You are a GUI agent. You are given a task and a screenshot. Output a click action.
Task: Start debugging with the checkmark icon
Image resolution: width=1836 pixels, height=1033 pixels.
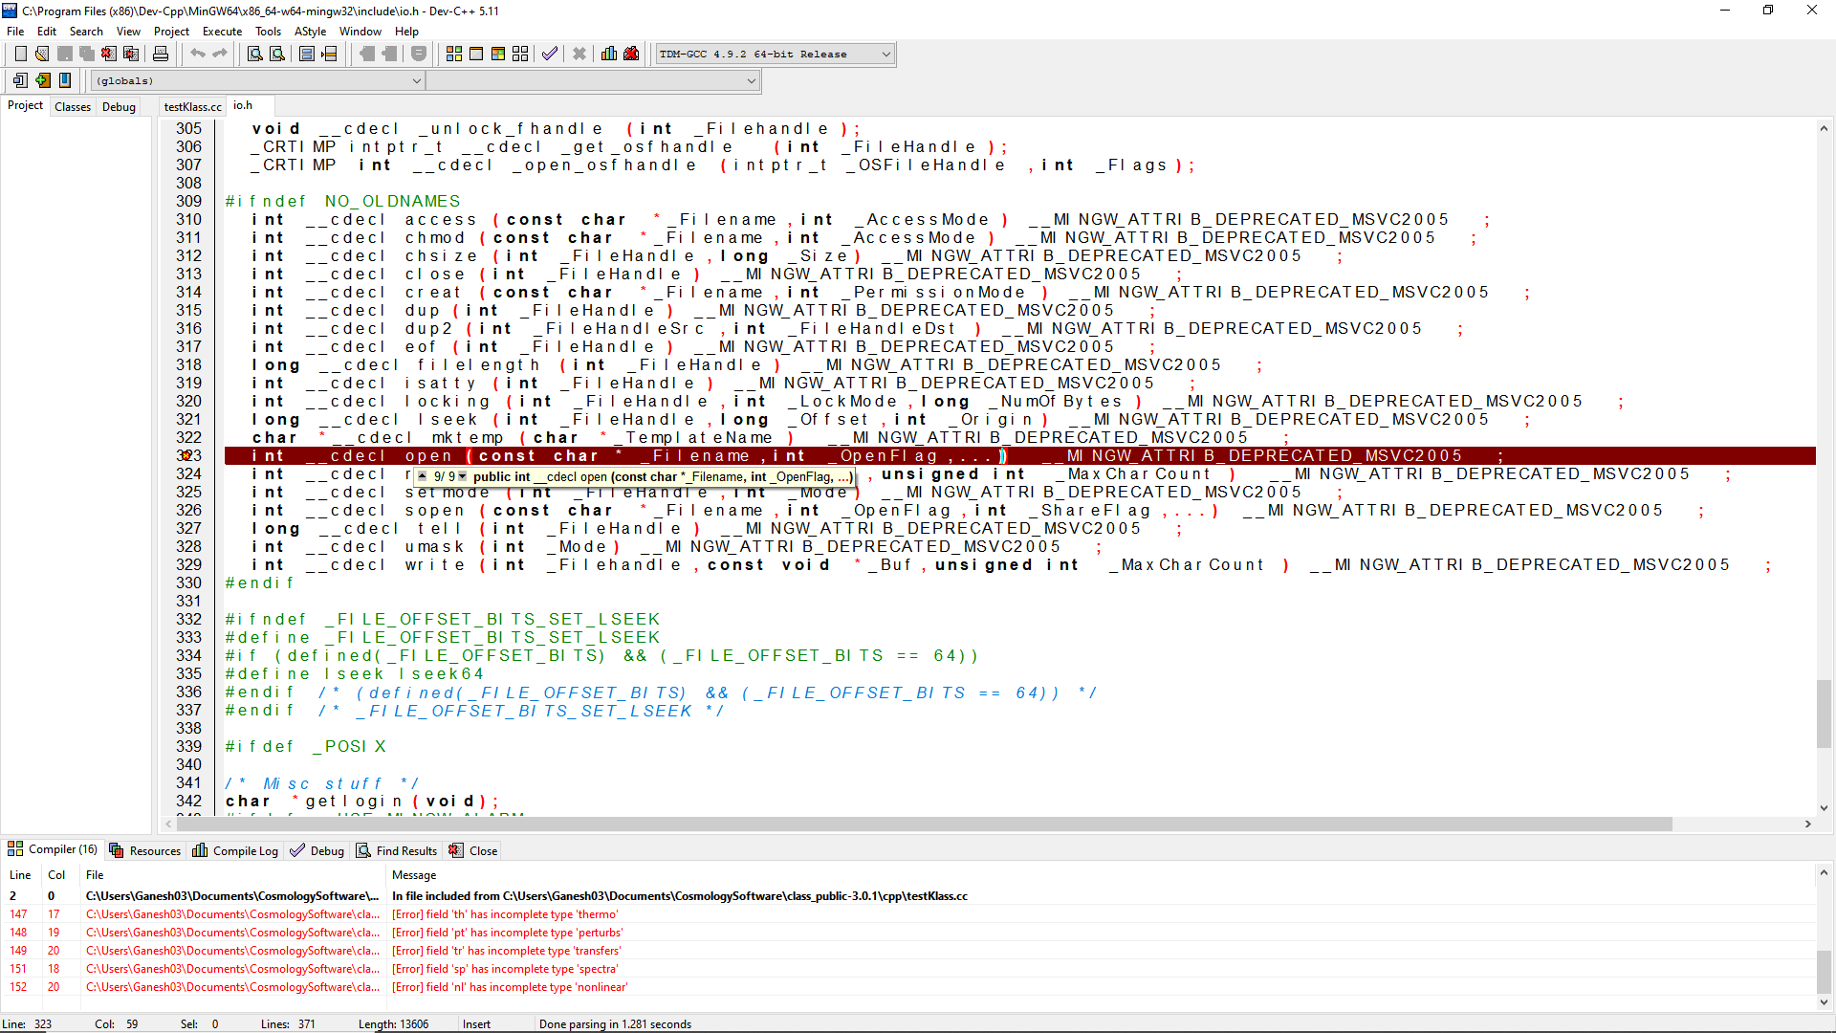550,54
